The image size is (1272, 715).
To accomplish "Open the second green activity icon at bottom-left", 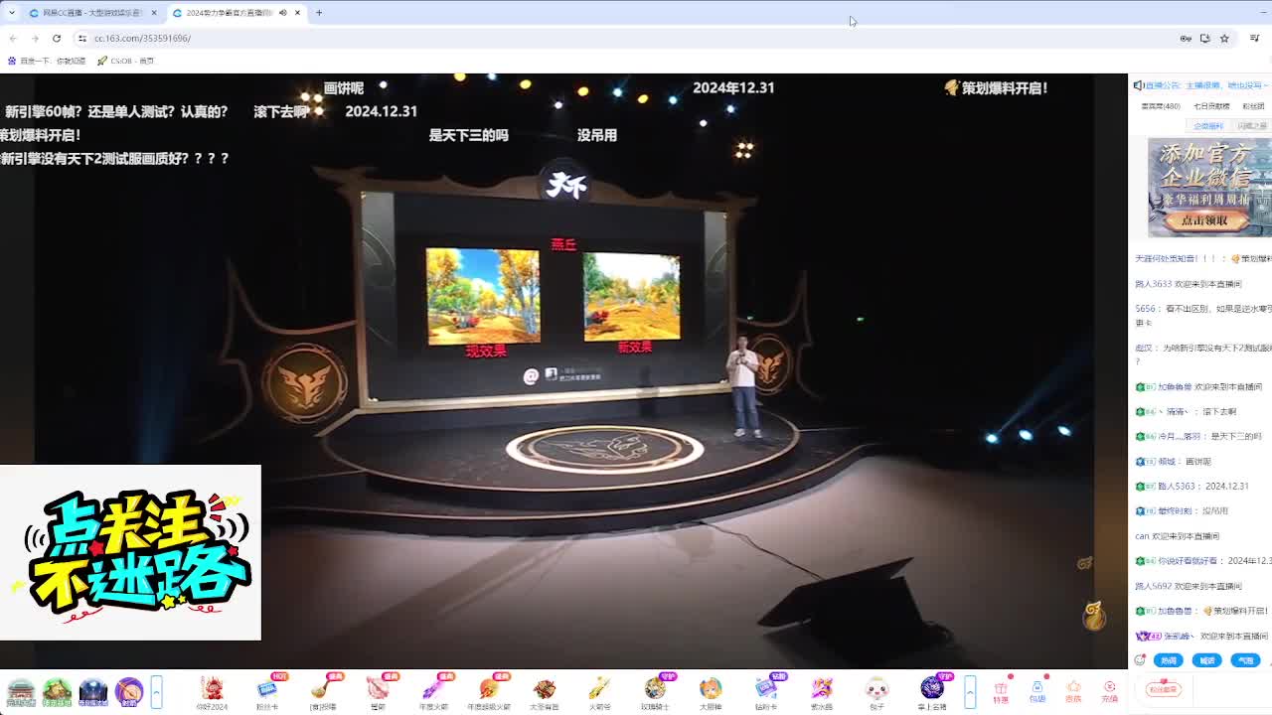I will 57,691.
